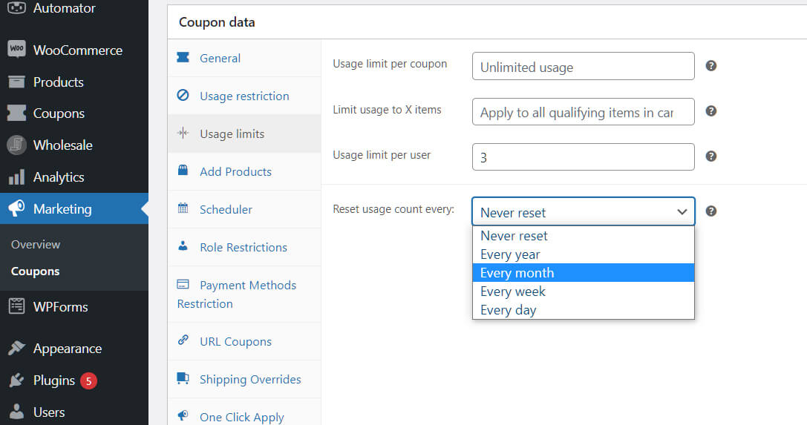Open the Products menu in sidebar
The height and width of the screenshot is (425, 807).
(x=58, y=82)
